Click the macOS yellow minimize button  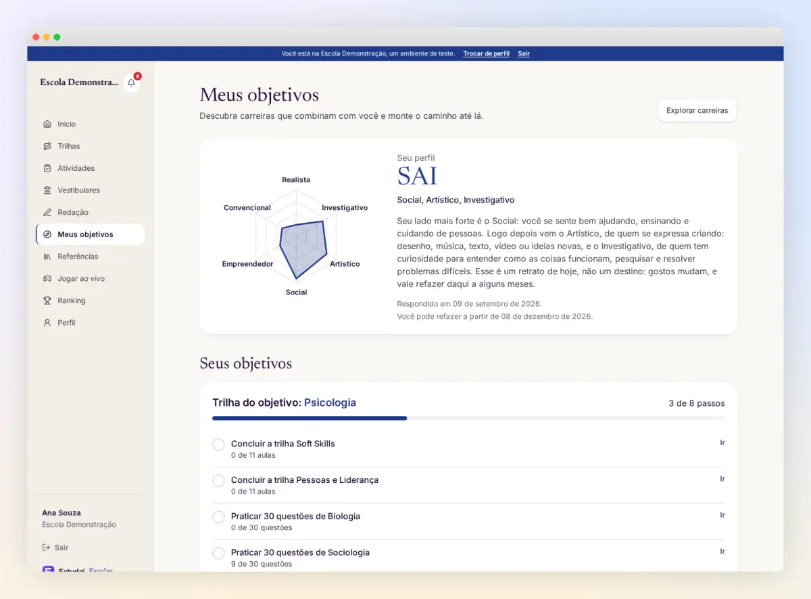click(x=47, y=37)
